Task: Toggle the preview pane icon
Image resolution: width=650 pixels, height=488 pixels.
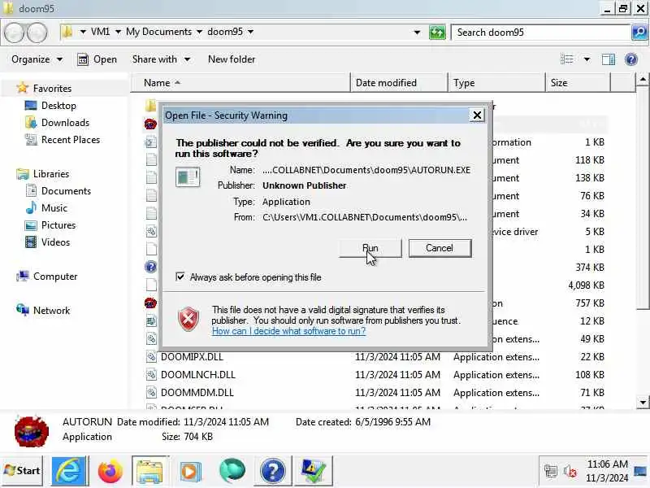Action: (608, 59)
